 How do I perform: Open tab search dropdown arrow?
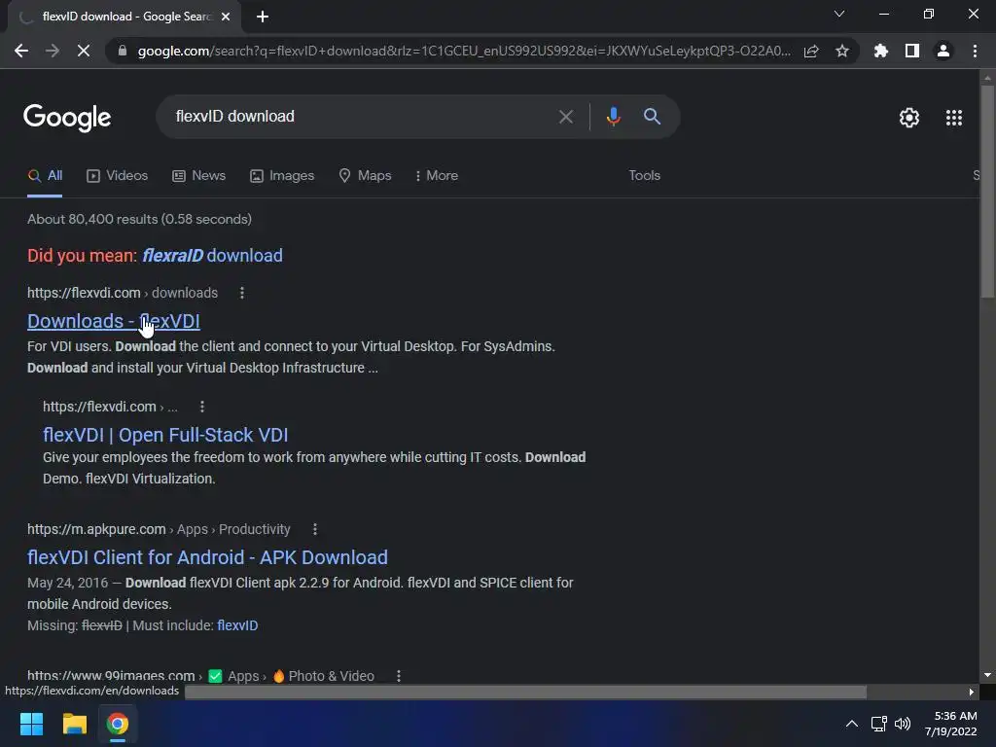point(839,14)
